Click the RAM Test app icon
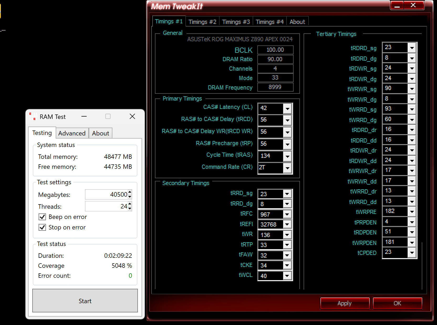This screenshot has width=437, height=325. click(x=33, y=117)
